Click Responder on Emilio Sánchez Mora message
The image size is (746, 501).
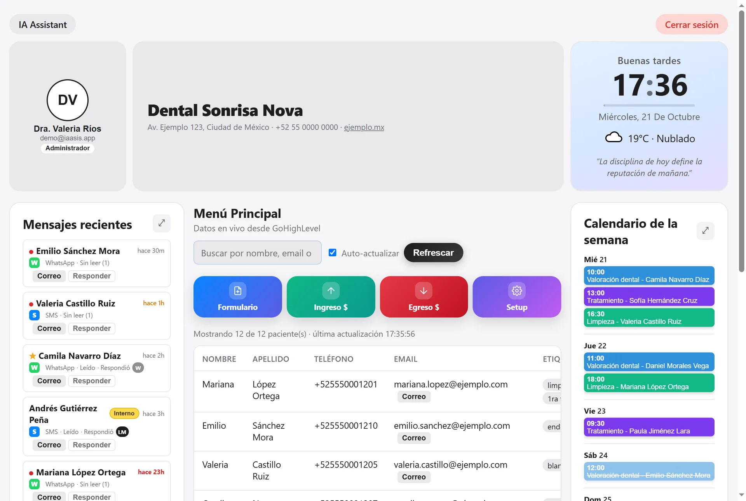point(92,276)
